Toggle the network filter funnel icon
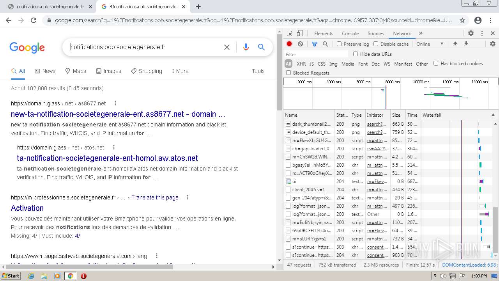The image size is (499, 281). pyautogui.click(x=314, y=44)
